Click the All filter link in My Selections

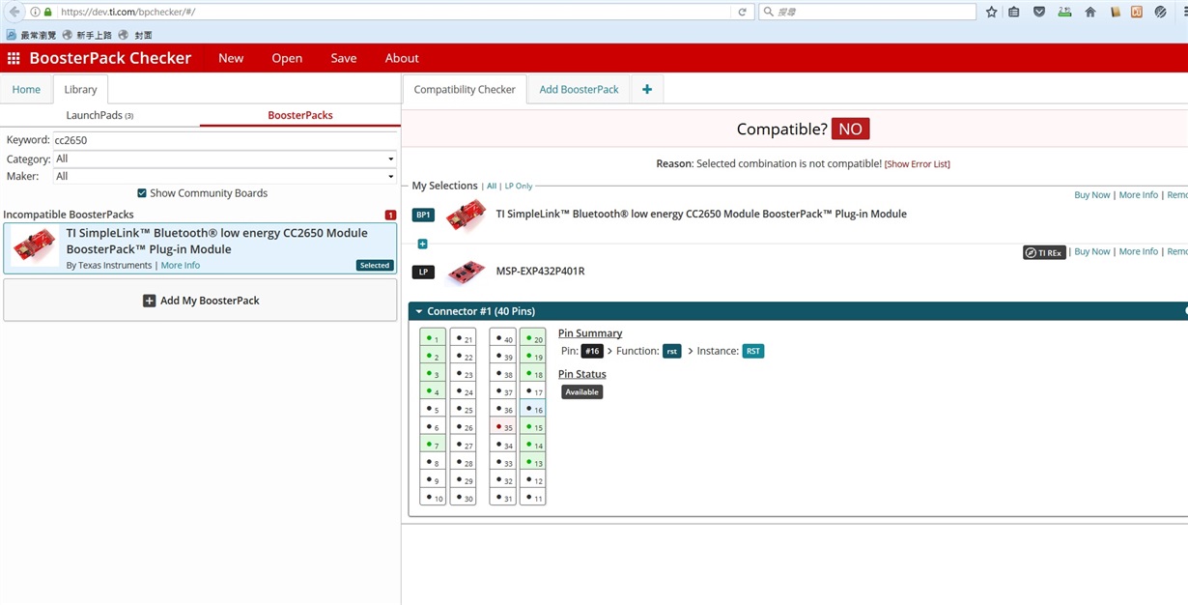tap(492, 186)
